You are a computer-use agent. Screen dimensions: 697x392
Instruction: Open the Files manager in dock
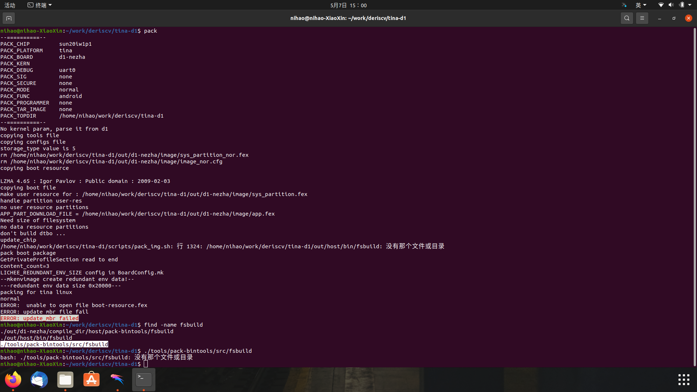[x=65, y=380]
